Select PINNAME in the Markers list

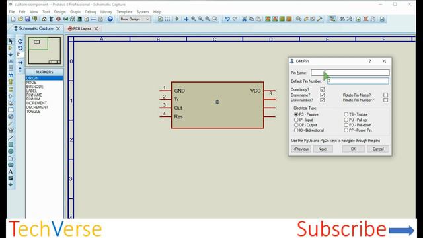tap(34, 95)
